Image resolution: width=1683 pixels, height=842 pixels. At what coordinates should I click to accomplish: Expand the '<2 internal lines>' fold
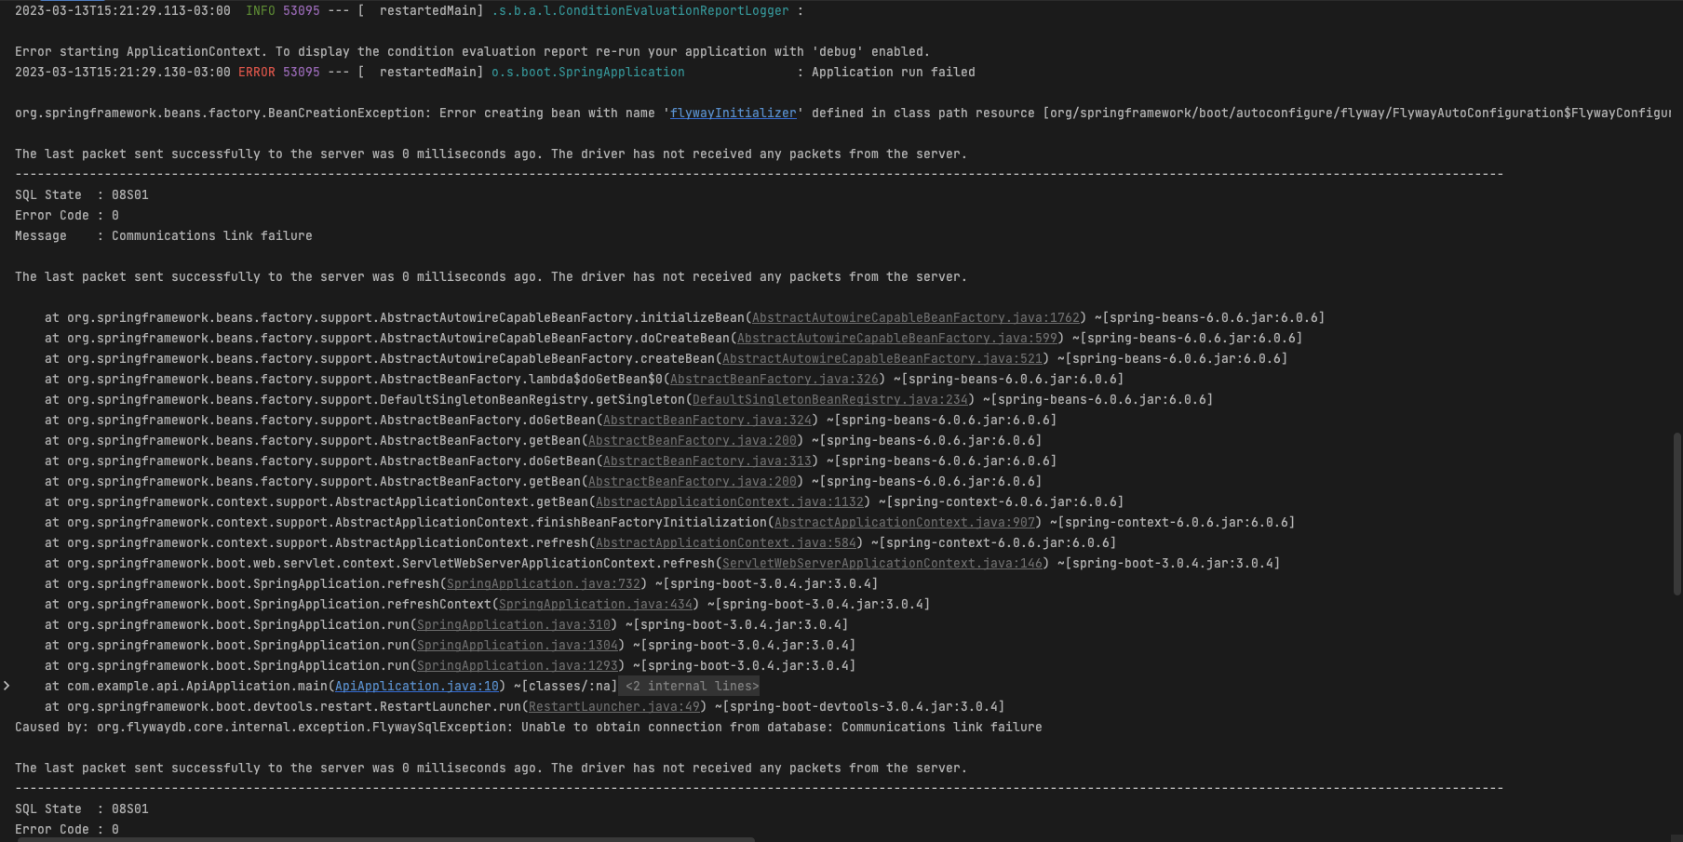click(x=692, y=686)
